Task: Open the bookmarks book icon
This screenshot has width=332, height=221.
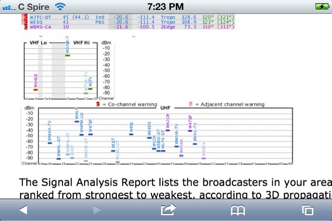Action: [238, 210]
